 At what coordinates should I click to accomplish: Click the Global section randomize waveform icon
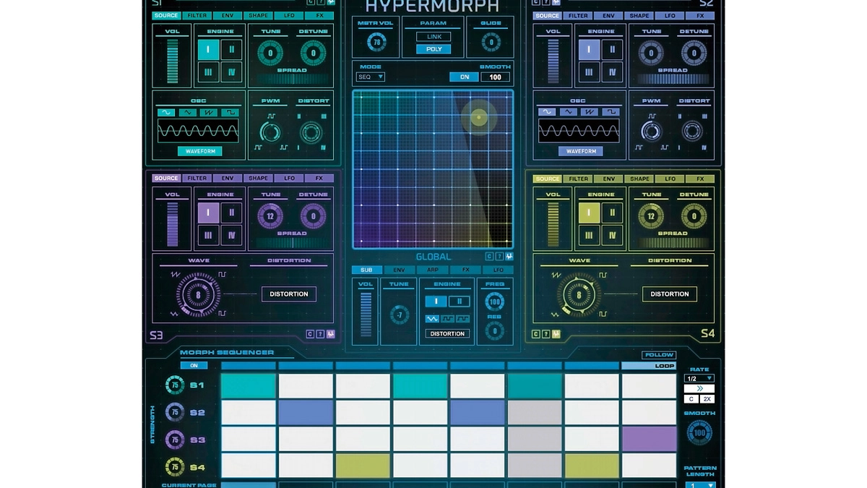pyautogui.click(x=509, y=256)
